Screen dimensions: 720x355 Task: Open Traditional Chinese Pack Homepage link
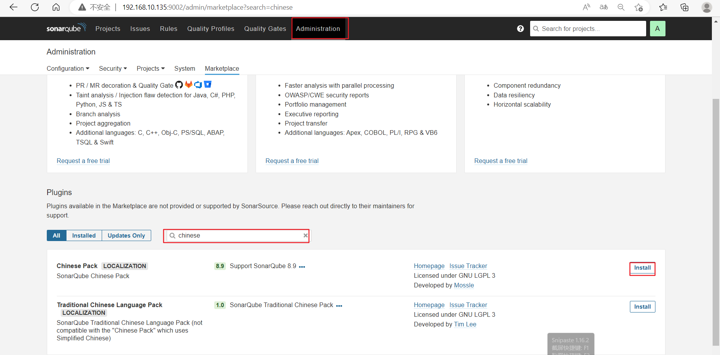point(429,305)
